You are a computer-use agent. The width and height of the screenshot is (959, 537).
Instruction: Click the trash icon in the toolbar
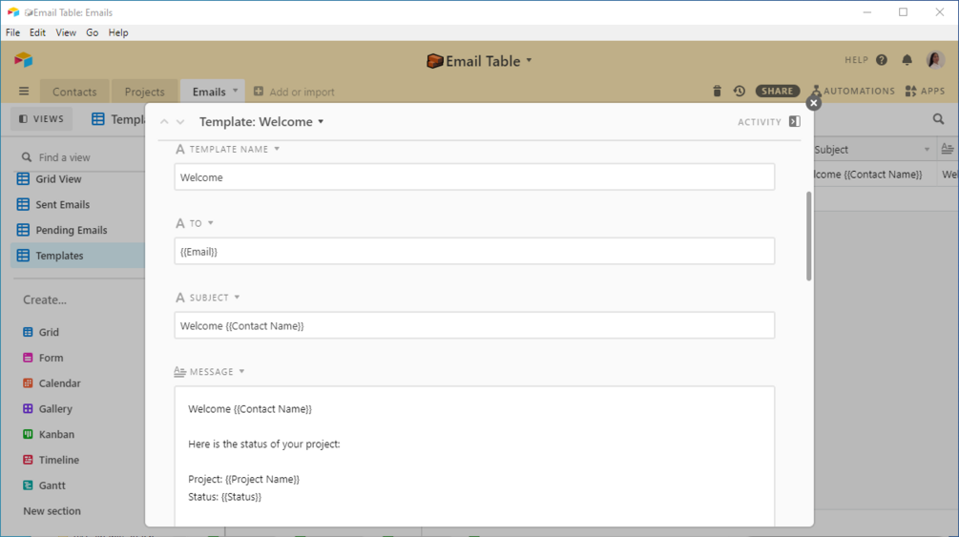[717, 92]
